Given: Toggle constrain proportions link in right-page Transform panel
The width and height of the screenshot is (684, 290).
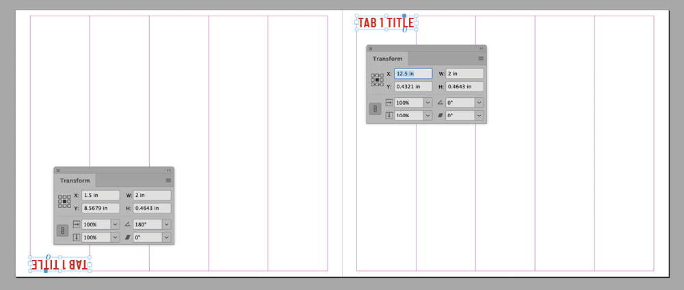Looking at the screenshot, I should click(x=375, y=109).
